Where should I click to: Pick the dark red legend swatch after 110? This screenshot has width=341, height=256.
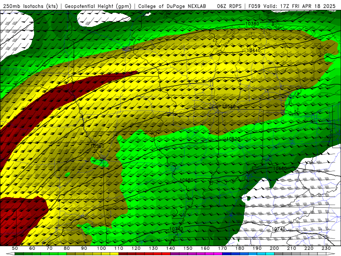coord(123,254)
